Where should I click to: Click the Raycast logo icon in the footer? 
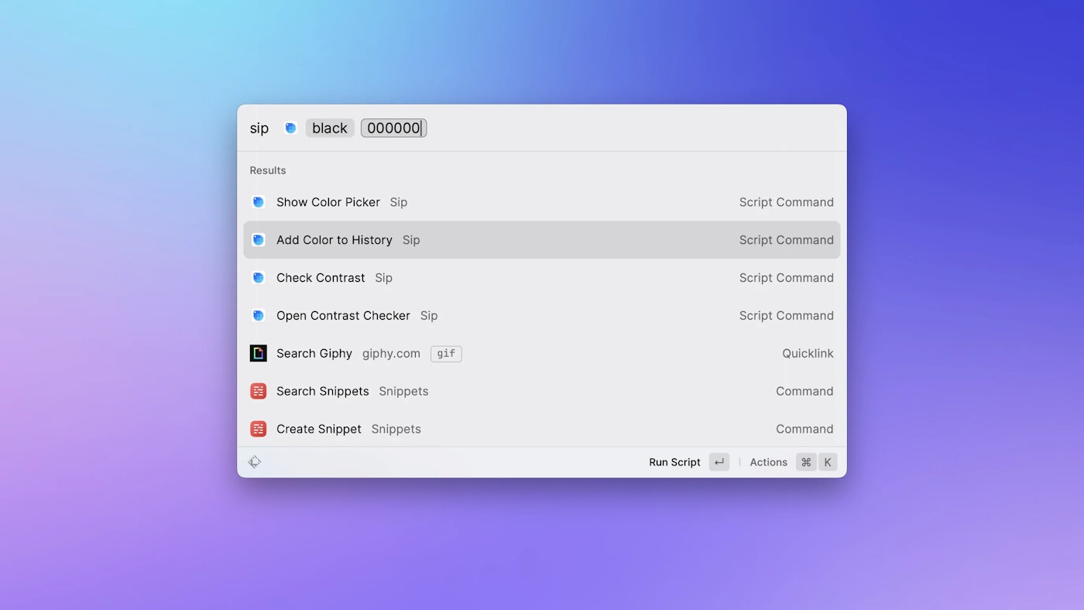point(255,462)
